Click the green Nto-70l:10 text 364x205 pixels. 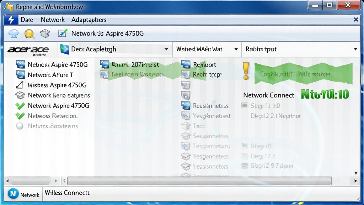(325, 94)
